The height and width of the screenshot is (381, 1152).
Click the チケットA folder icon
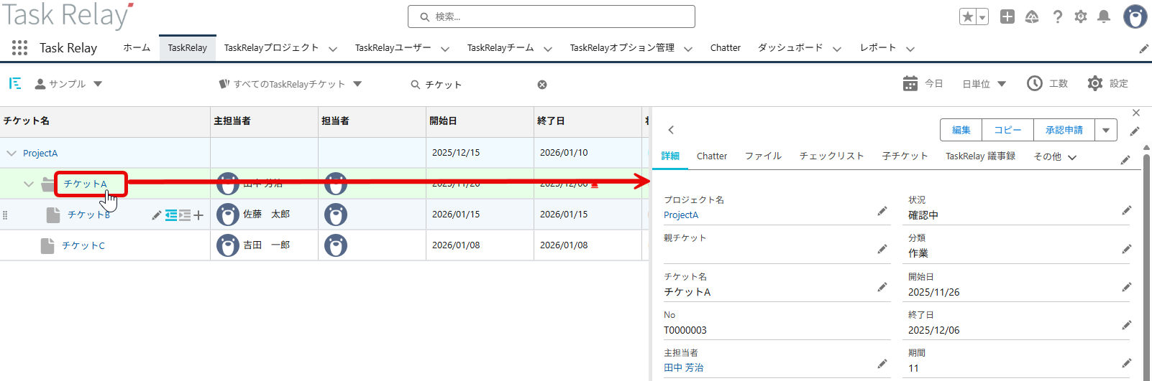coord(48,184)
